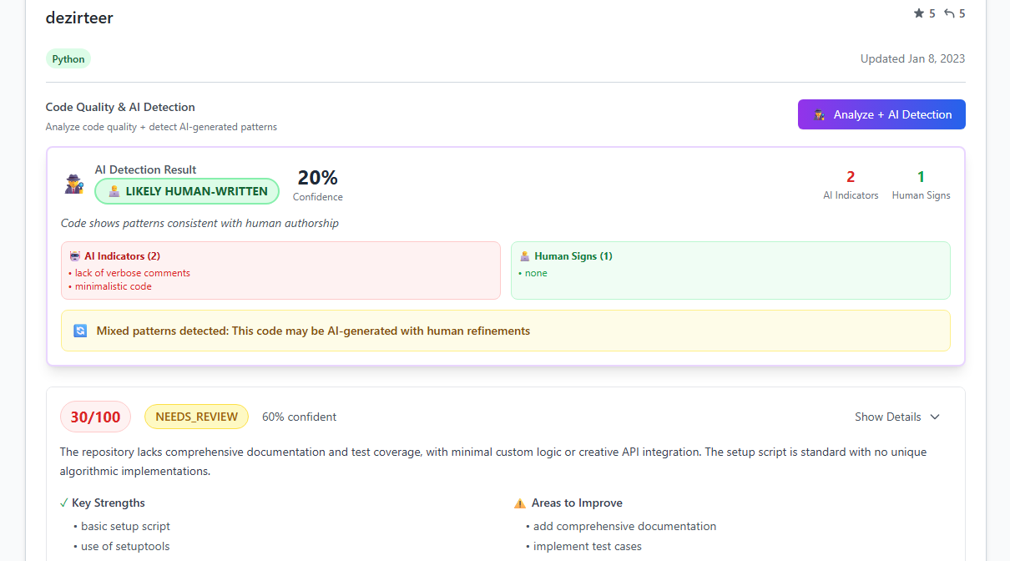
Task: Click 'minimalistic code' indicator
Action: coord(114,286)
